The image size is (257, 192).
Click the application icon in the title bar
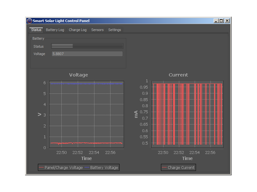[x=29, y=21]
